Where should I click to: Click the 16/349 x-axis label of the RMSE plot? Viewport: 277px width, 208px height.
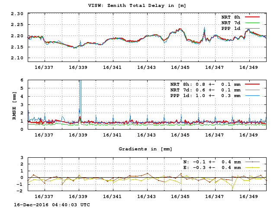(248, 135)
